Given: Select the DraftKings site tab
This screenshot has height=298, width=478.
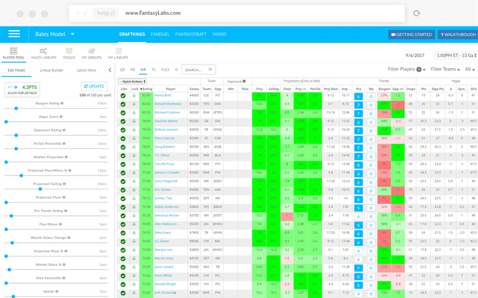Looking at the screenshot, I should (x=132, y=34).
